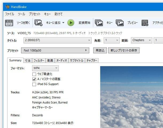Open the start chapter dropdown showing 1
This screenshot has width=163, height=128.
click(x=158, y=40)
